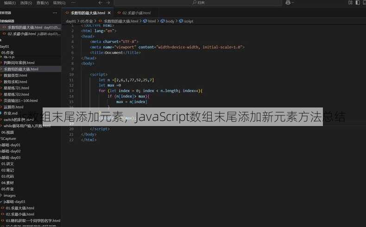Expand the images folder
The width and height of the screenshot is (366, 227).
point(10,195)
